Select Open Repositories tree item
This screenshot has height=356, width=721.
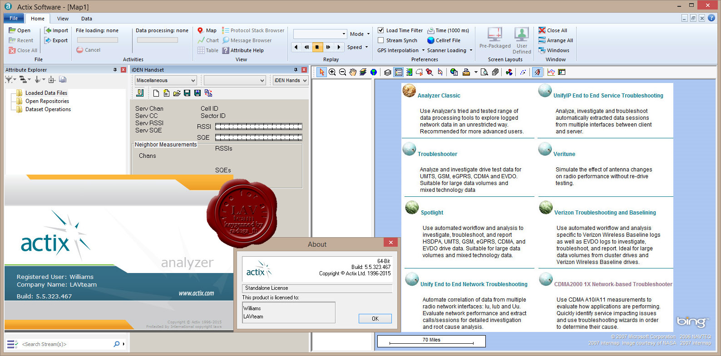[x=47, y=101]
